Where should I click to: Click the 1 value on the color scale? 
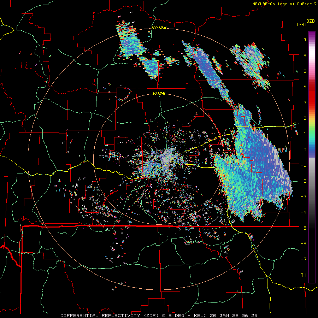(305, 134)
